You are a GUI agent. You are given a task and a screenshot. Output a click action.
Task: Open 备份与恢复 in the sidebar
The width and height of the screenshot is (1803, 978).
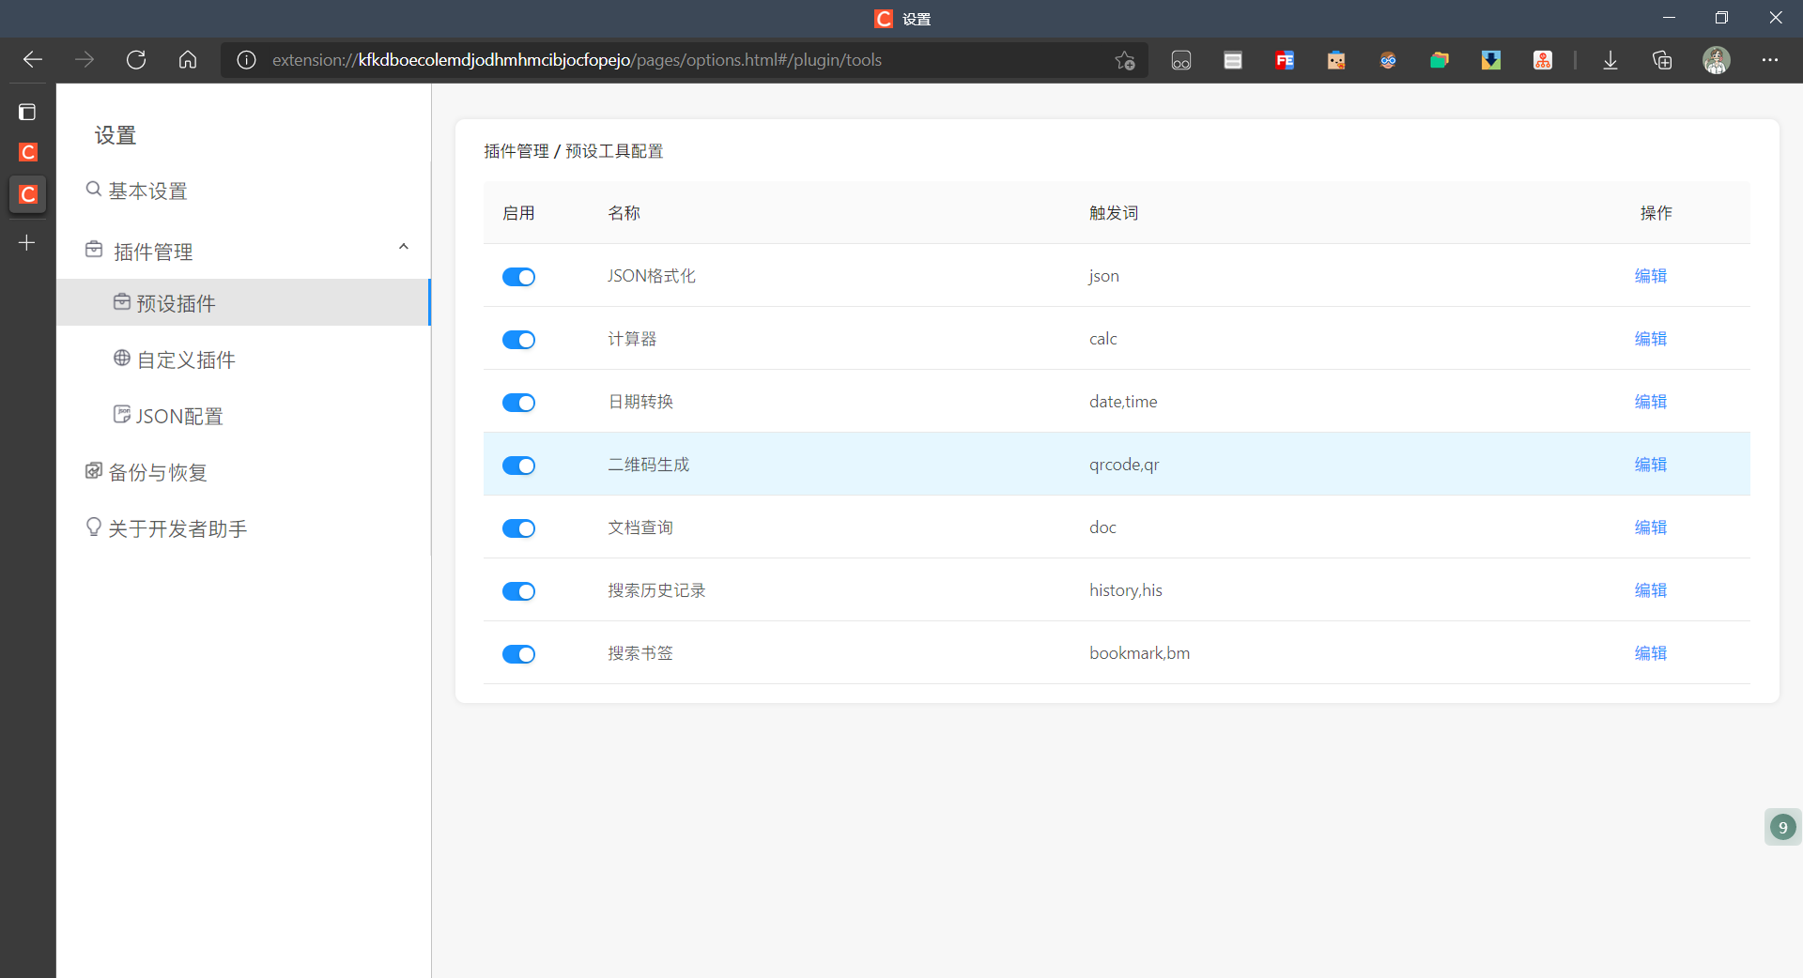[x=243, y=472]
